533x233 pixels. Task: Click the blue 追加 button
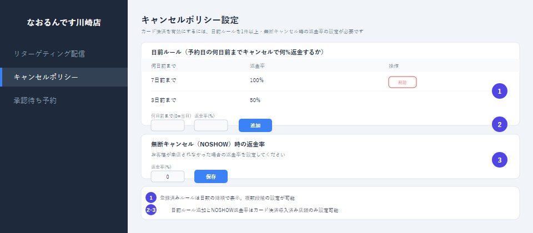point(255,125)
